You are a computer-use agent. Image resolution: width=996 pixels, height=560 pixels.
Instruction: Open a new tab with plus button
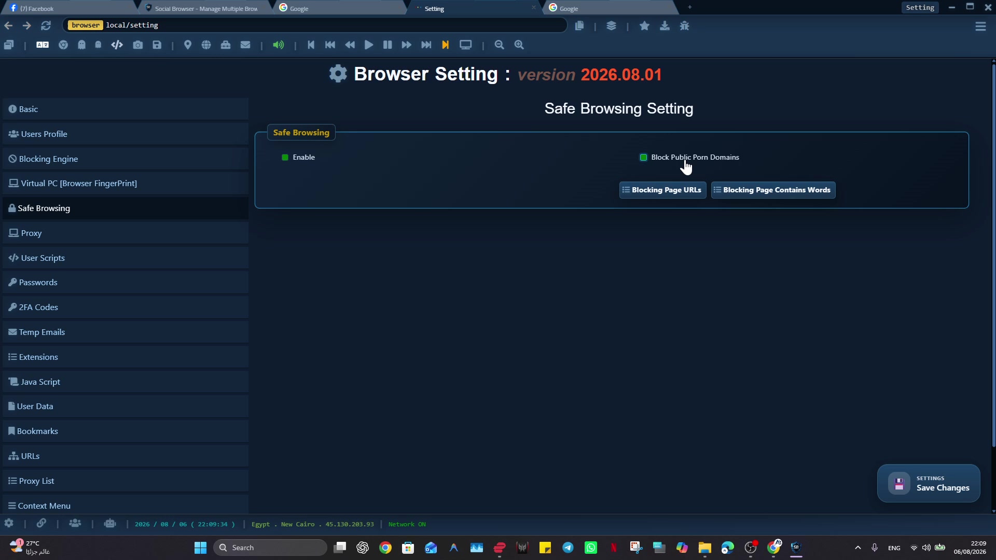pyautogui.click(x=689, y=7)
